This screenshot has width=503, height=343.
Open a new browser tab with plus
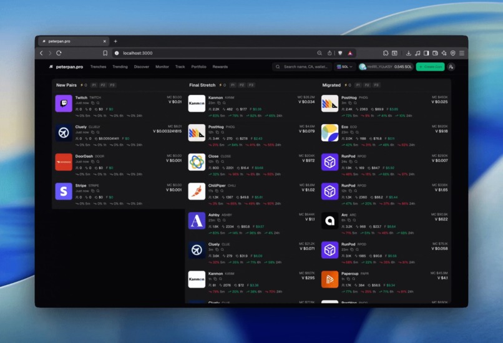click(115, 41)
